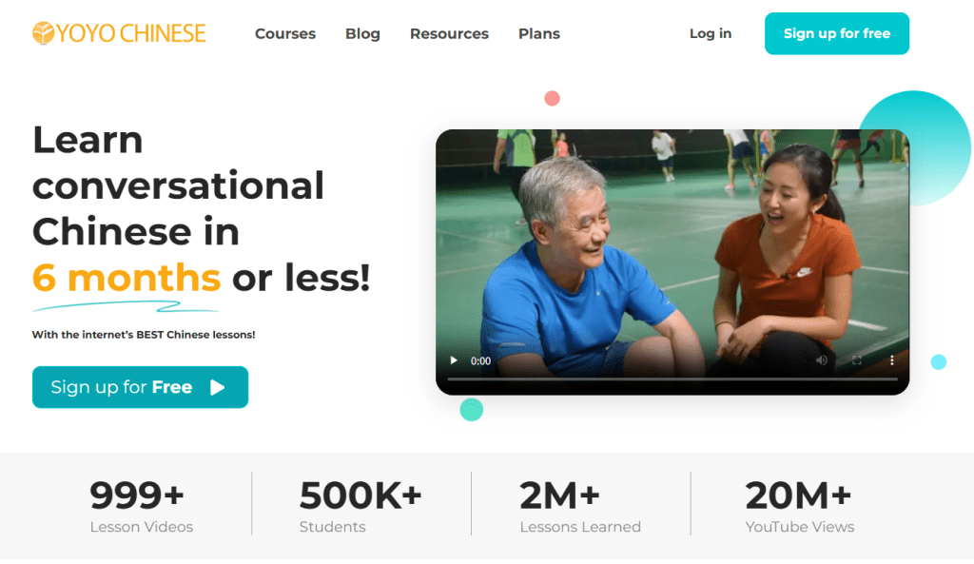Open the Resources menu

449,33
